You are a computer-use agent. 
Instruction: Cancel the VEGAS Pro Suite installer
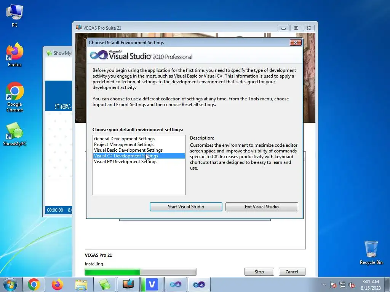click(292, 271)
